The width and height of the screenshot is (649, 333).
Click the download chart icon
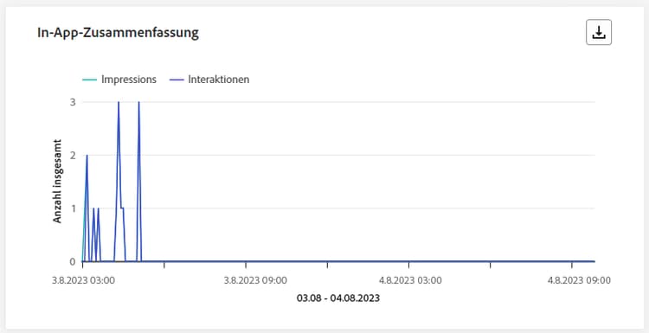[599, 32]
